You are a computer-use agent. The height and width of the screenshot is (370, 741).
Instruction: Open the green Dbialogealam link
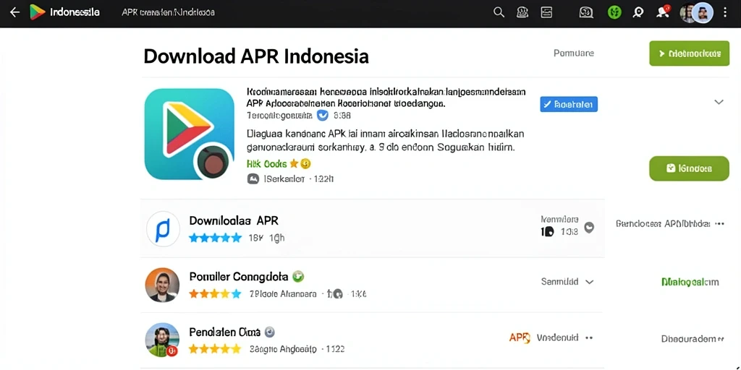click(690, 283)
